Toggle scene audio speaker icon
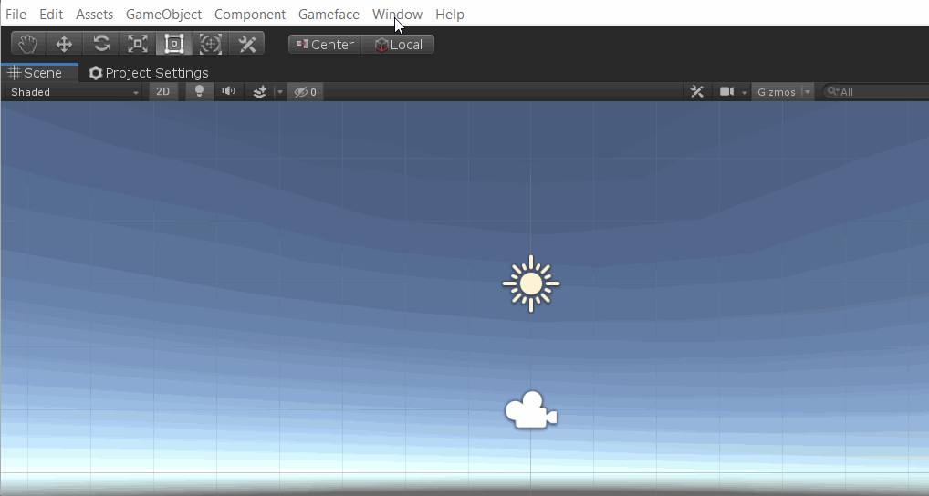The width and height of the screenshot is (929, 496). point(229,92)
